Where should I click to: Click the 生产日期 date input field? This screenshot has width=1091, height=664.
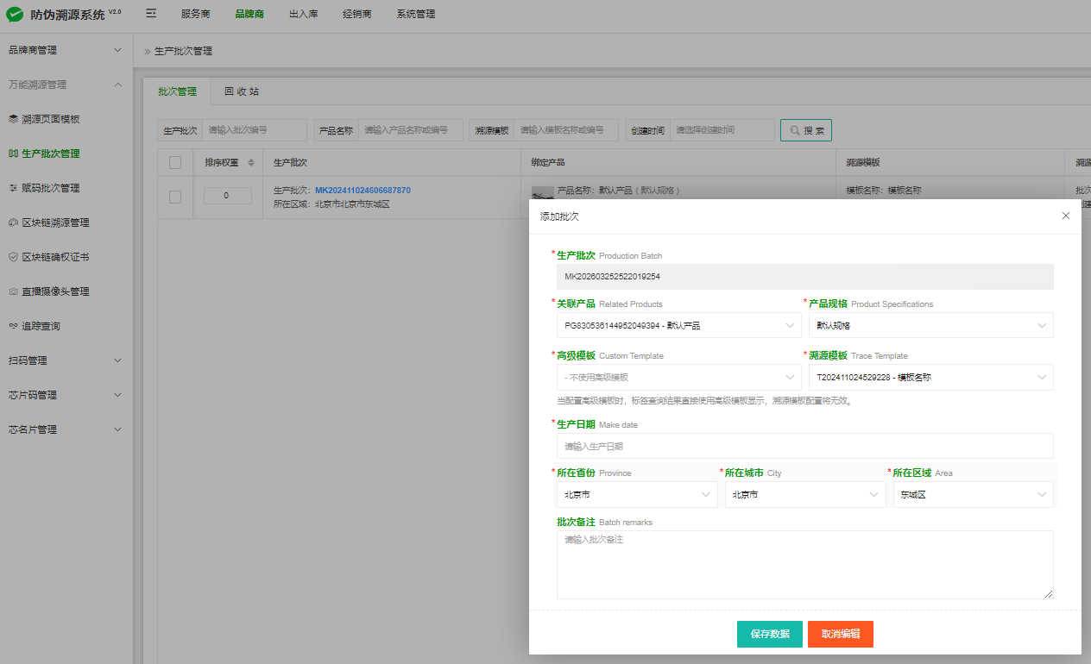[804, 446]
